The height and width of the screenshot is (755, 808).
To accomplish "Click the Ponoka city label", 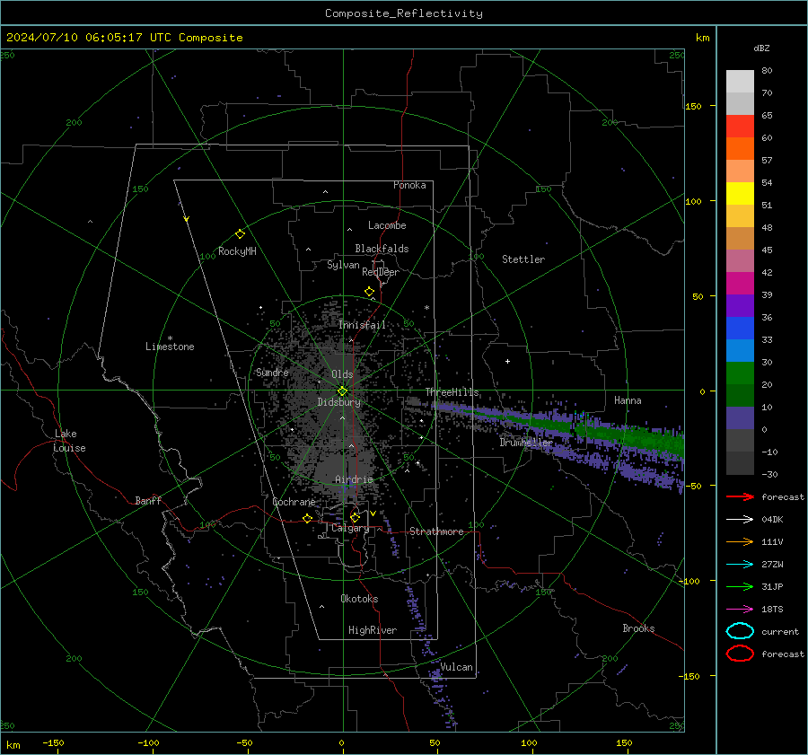I will [409, 185].
